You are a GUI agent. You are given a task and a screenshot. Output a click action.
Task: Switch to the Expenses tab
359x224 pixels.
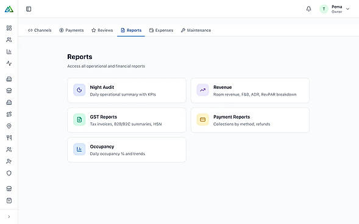161,30
